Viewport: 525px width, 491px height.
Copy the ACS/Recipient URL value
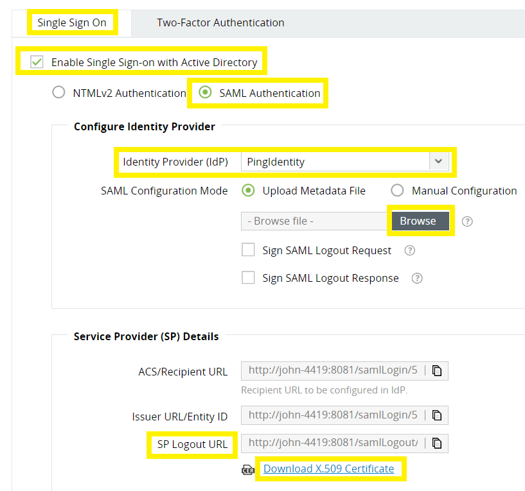point(438,370)
